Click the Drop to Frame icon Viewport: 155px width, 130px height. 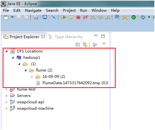click(x=117, y=17)
